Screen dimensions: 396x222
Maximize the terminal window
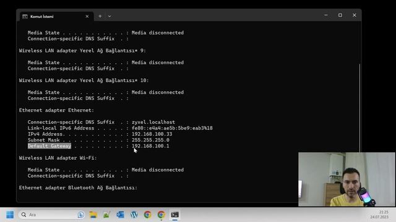(x=340, y=15)
